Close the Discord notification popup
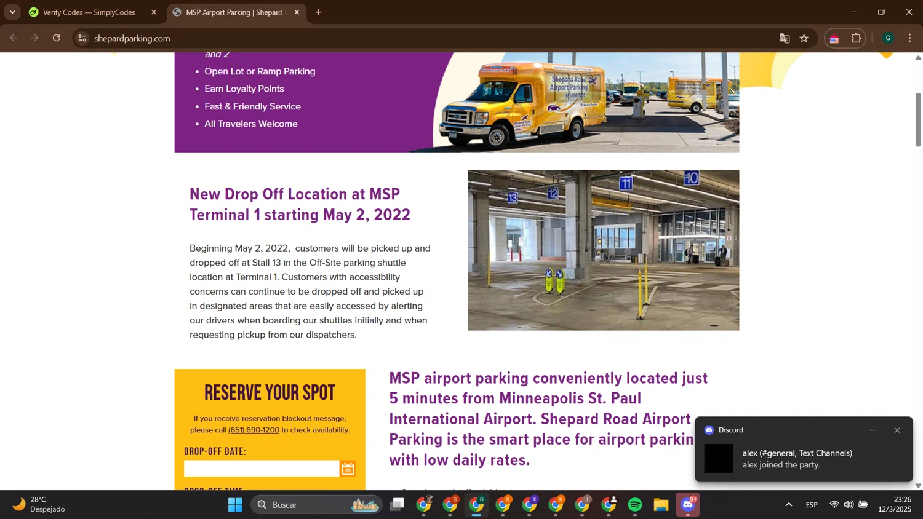This screenshot has height=519, width=923. [x=897, y=430]
